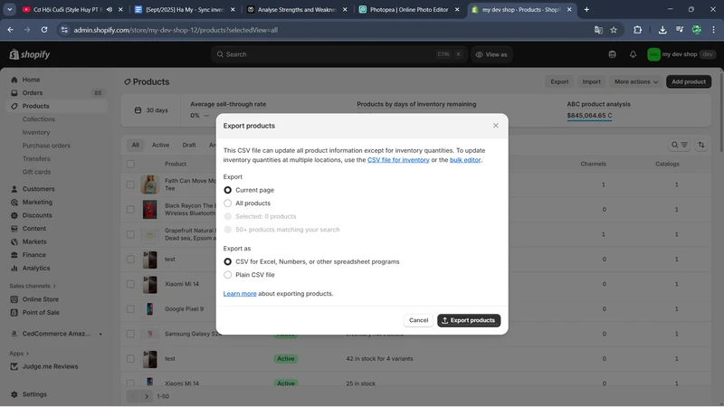Open the my dev shop account menu
This screenshot has width=724, height=407.
(679, 54)
